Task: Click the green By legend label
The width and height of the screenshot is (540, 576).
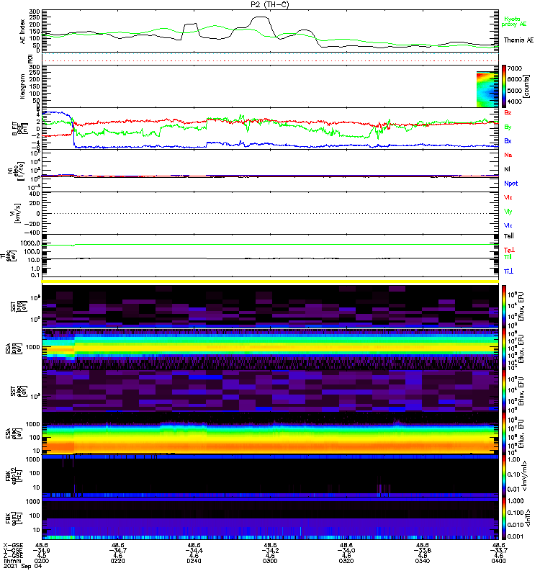Action: 508,127
